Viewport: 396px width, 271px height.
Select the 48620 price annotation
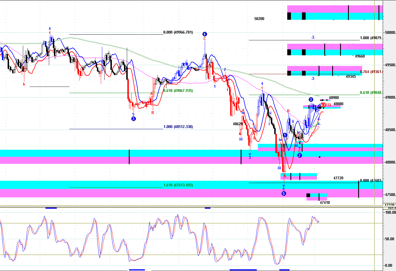pyautogui.click(x=238, y=124)
